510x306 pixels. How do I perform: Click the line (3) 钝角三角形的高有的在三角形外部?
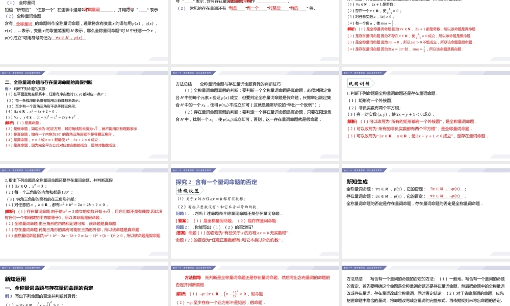coord(40,199)
